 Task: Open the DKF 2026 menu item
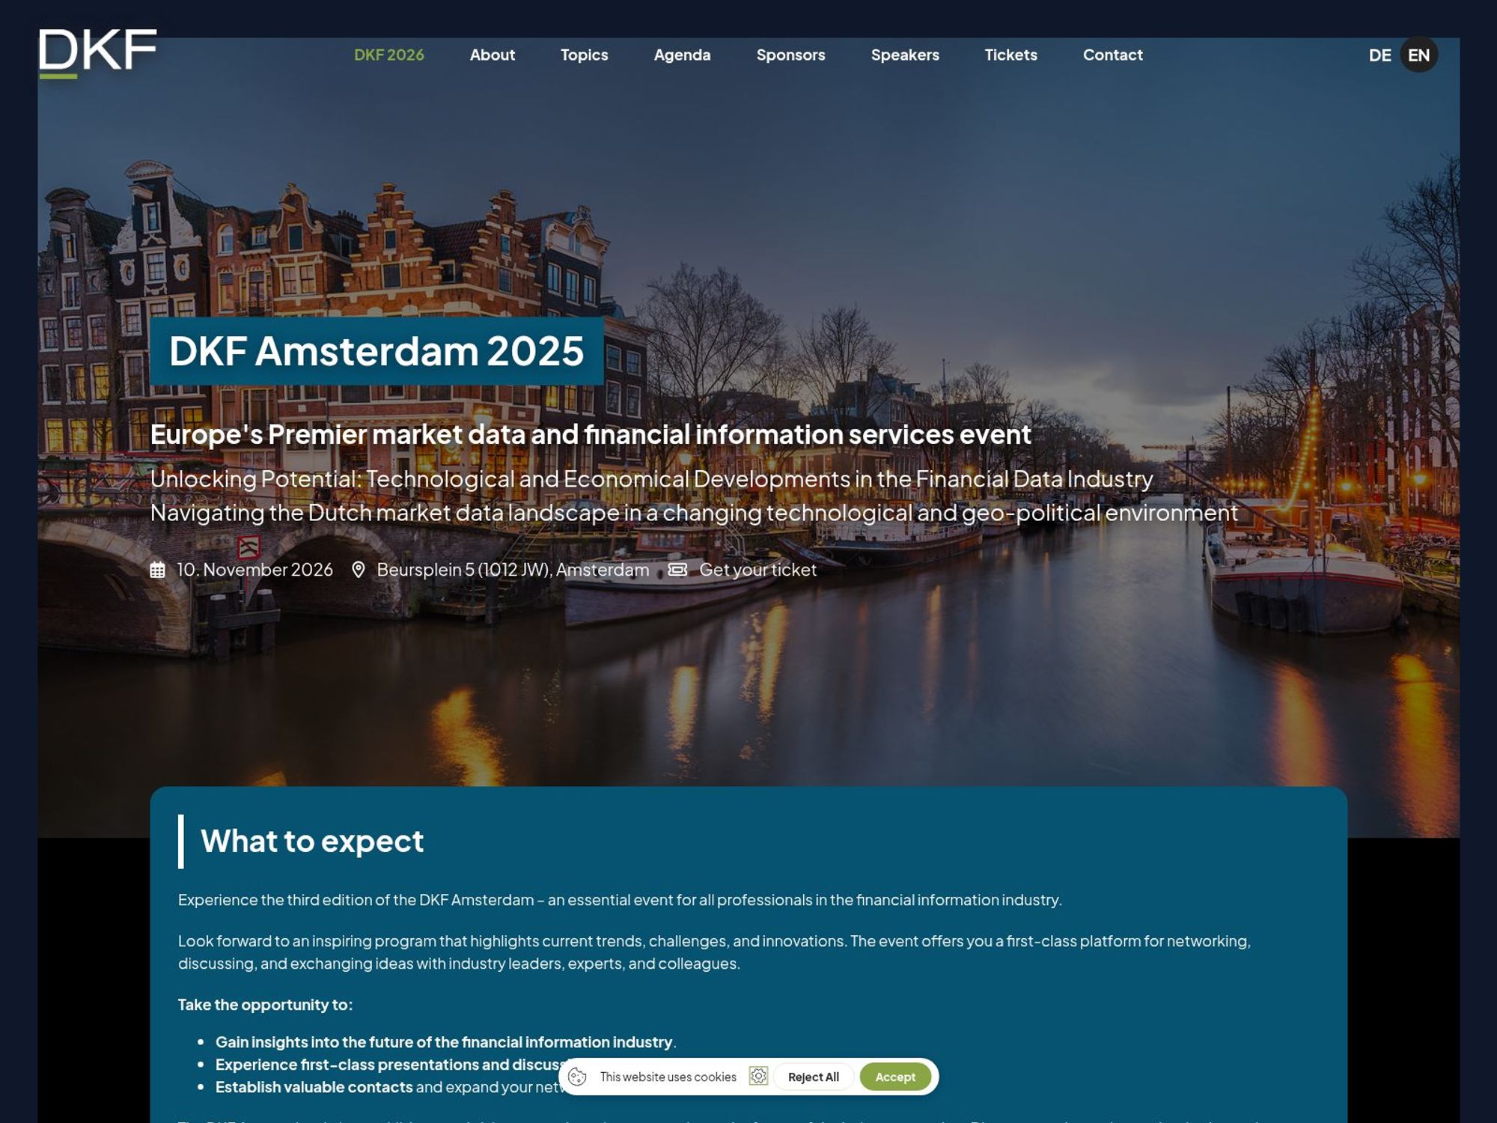(x=390, y=55)
